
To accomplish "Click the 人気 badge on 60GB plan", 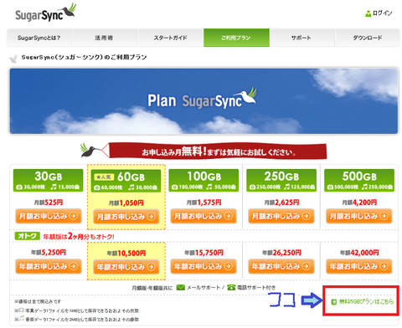I will 104,177.
